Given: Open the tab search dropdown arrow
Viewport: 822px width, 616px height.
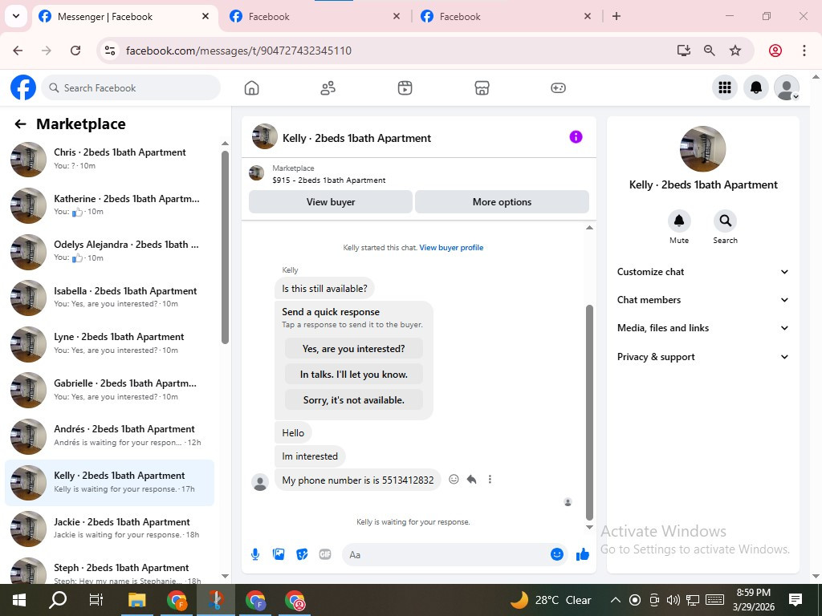Looking at the screenshot, I should [x=16, y=16].
